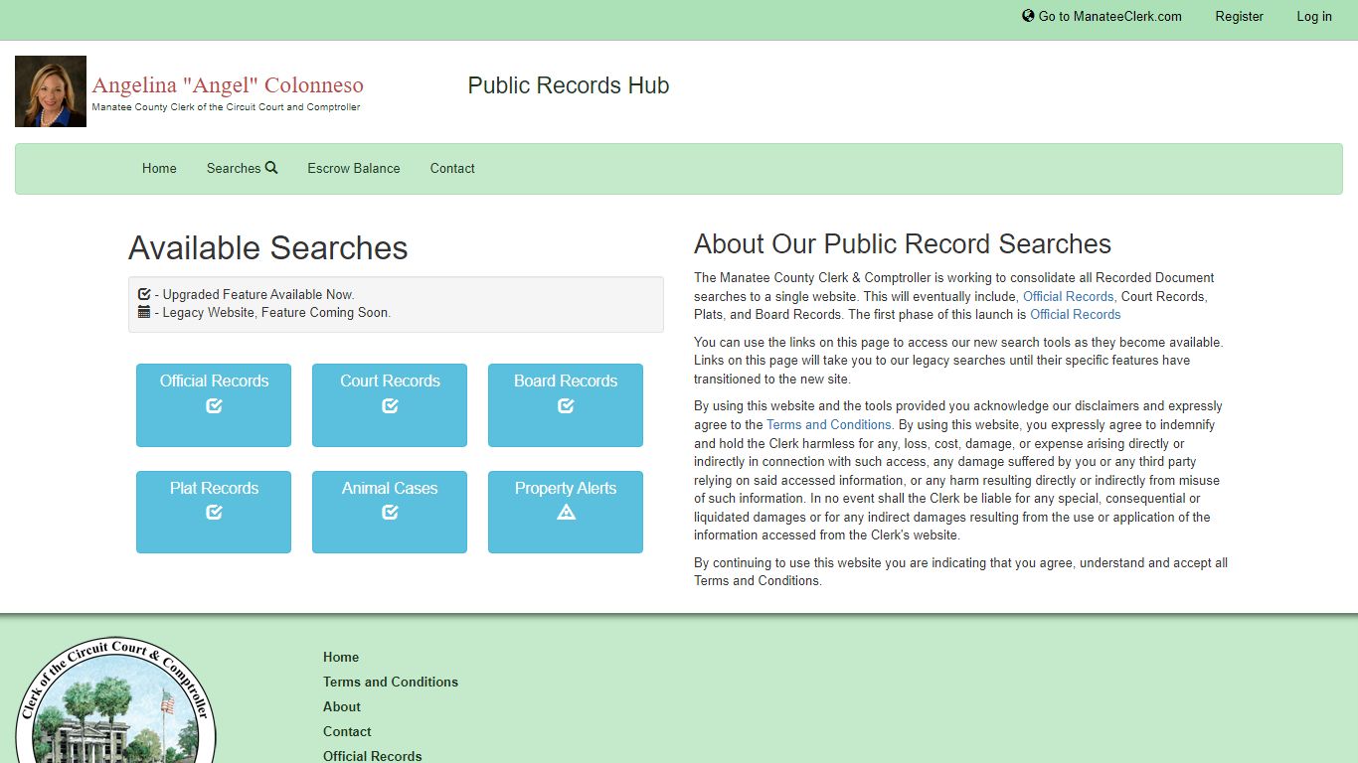
Task: Click Official Records link in footer
Action: tap(373, 756)
